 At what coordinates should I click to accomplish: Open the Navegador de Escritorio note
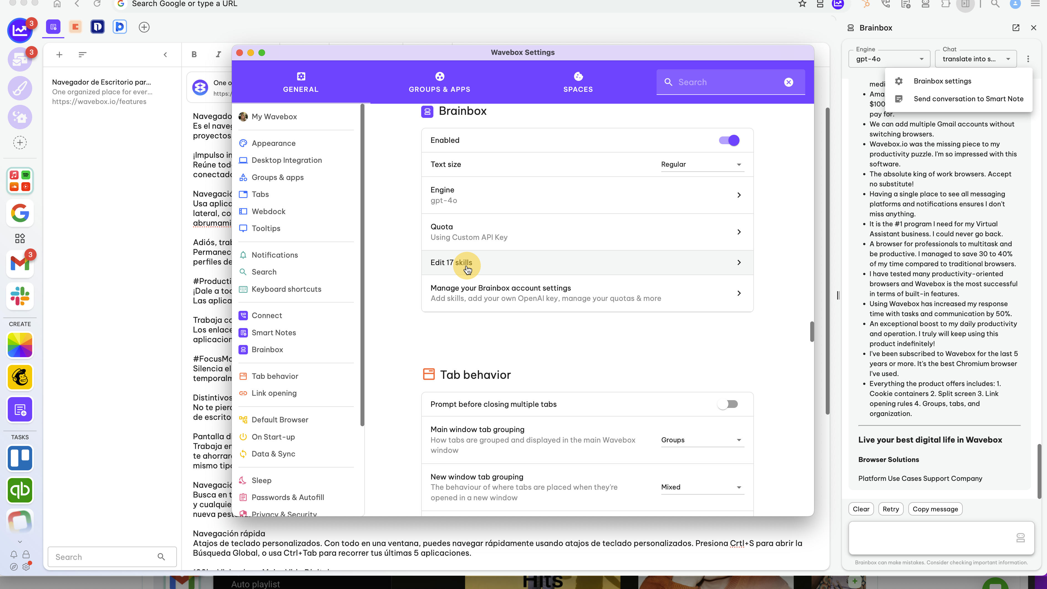(x=112, y=92)
